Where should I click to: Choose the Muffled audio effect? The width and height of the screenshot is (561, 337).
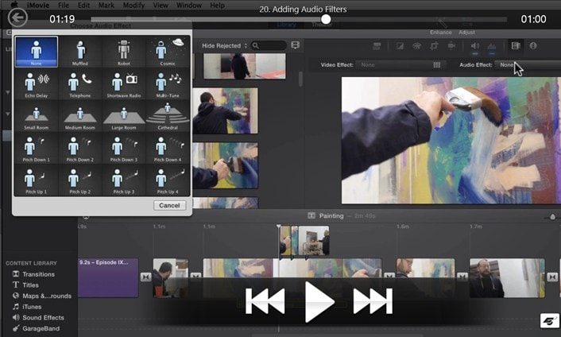coord(80,52)
